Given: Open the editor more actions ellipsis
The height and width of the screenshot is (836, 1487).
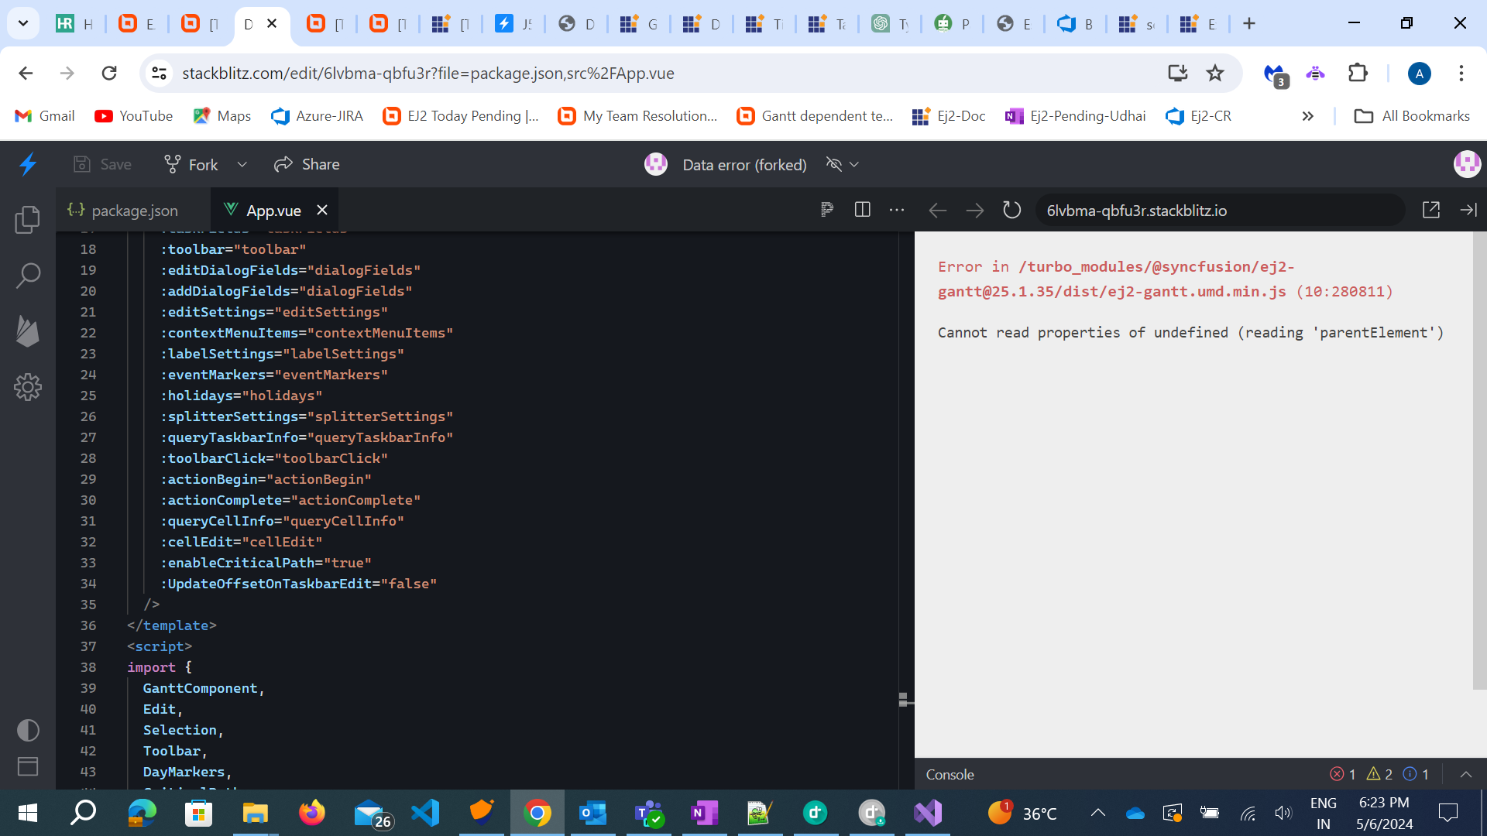Looking at the screenshot, I should click(897, 210).
